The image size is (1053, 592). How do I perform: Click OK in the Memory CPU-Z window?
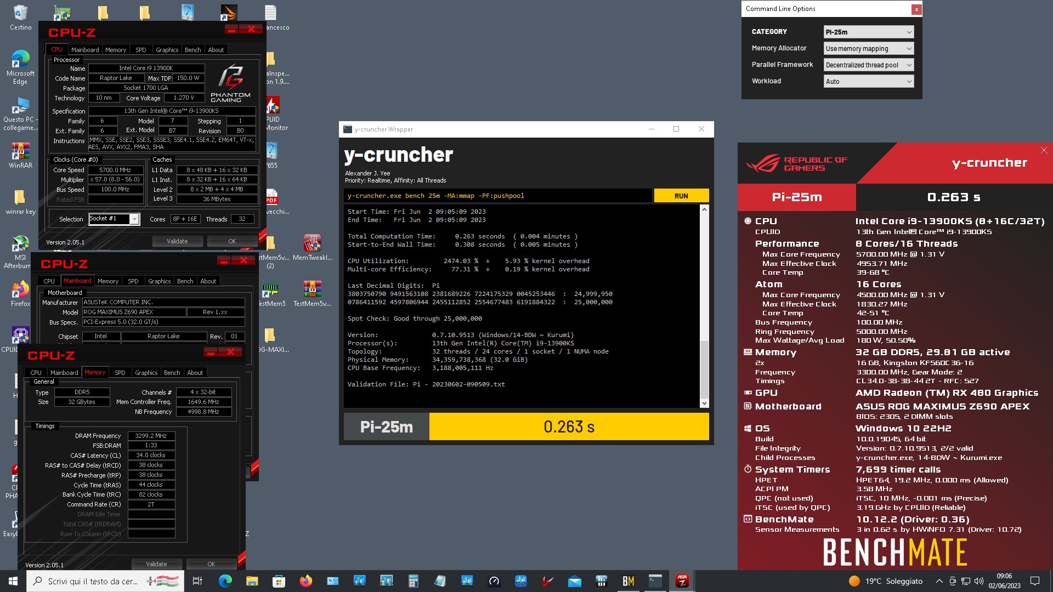click(211, 564)
